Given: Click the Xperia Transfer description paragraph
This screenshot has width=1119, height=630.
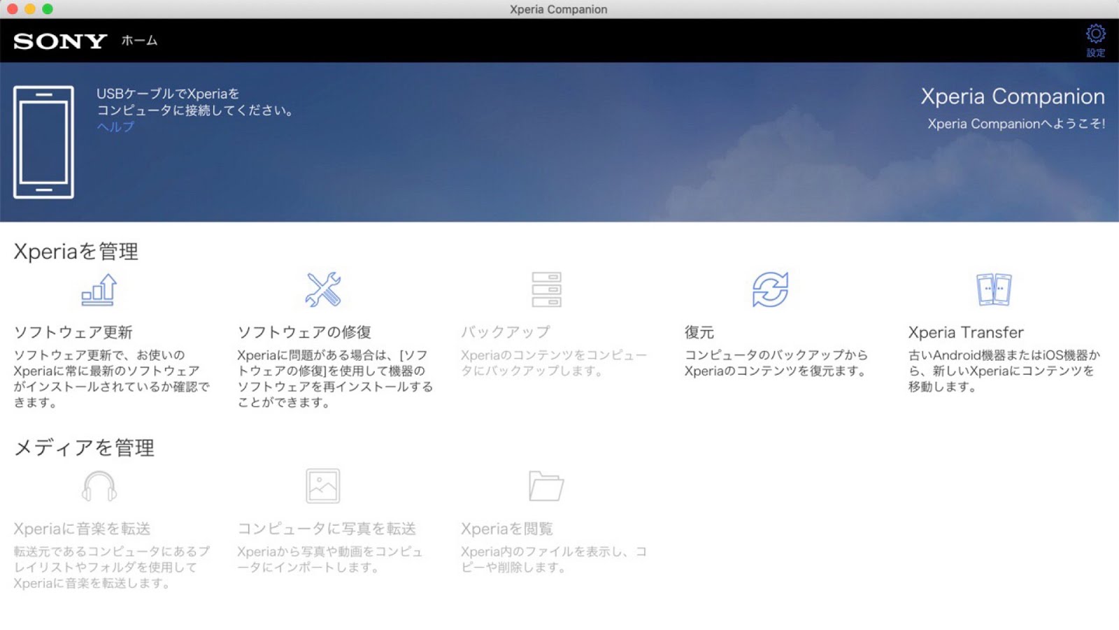Looking at the screenshot, I should coord(1004,371).
